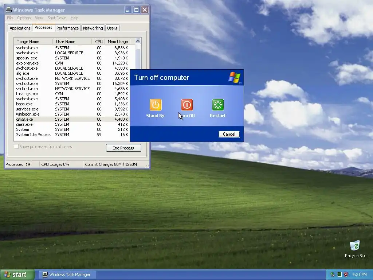This screenshot has height=280, width=373.
Task: Click the 9:21 PM taskbar clock
Action: pyautogui.click(x=360, y=275)
